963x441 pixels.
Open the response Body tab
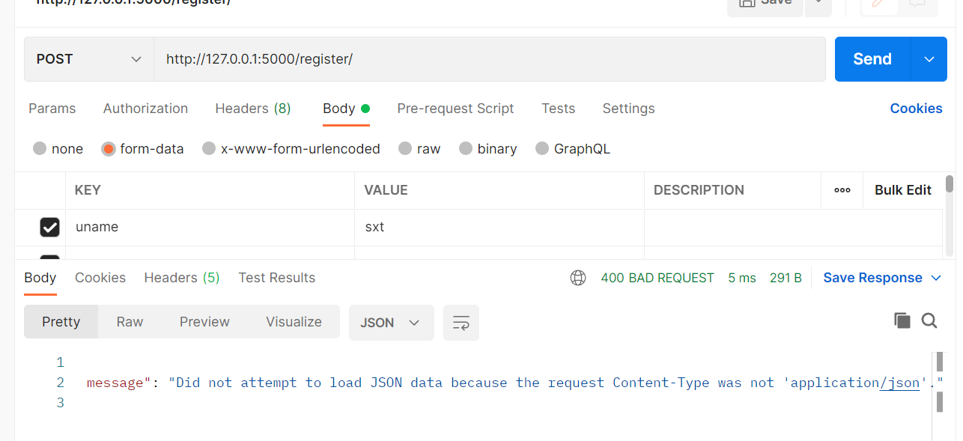point(40,278)
